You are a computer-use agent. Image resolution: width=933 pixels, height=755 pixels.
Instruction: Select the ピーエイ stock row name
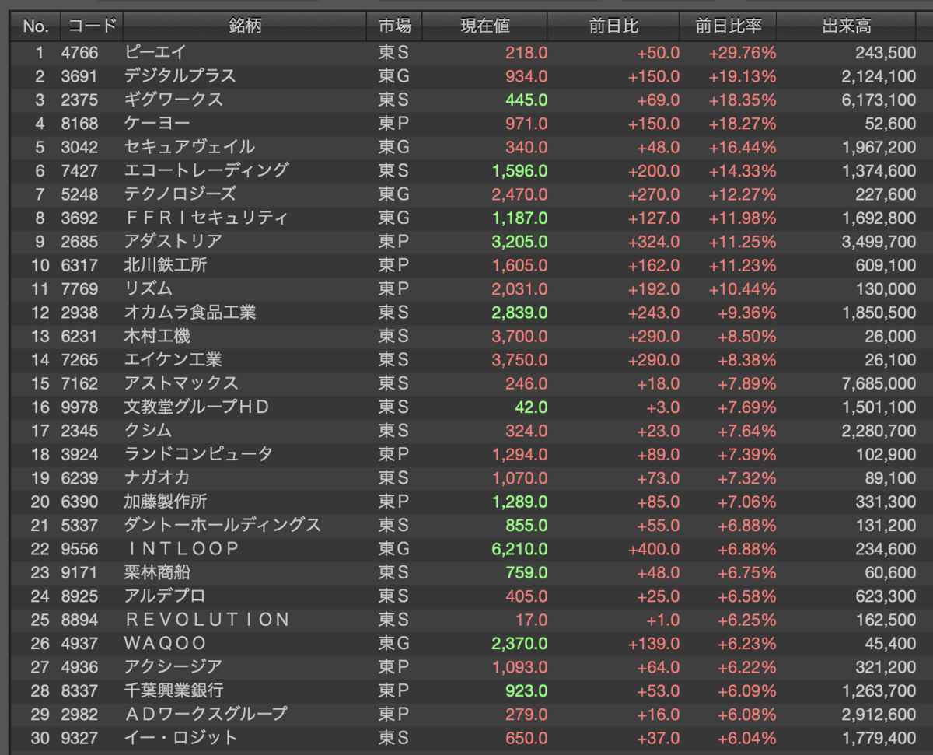[x=155, y=53]
